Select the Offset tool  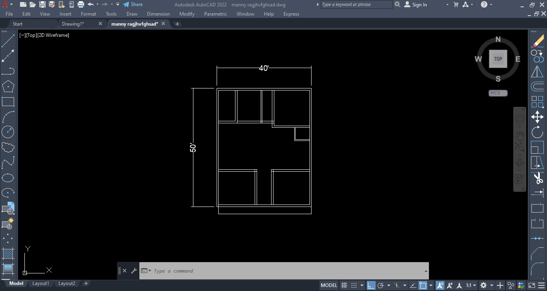537,86
